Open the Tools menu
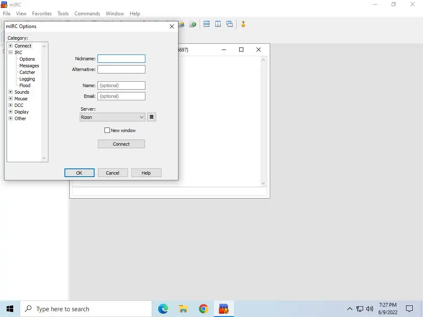This screenshot has height=317, width=423. 63,14
